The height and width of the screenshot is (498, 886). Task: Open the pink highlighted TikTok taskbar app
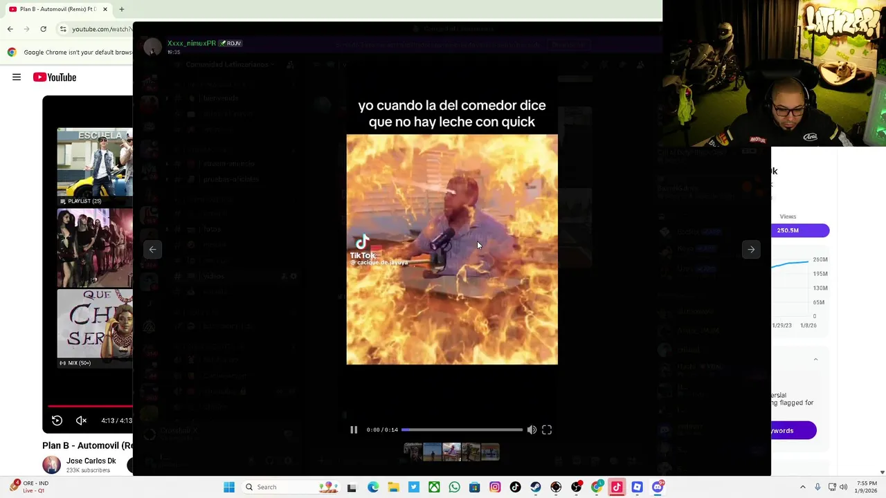coord(617,487)
